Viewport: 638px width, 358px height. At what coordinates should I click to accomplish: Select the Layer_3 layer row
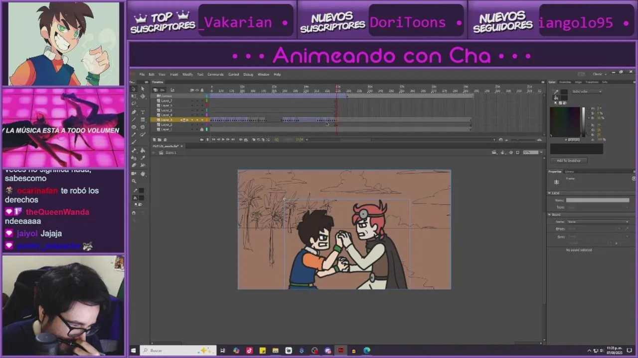point(179,120)
